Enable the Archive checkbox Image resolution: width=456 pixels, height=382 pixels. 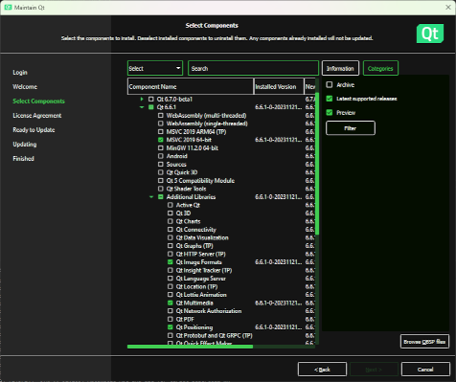pos(330,84)
